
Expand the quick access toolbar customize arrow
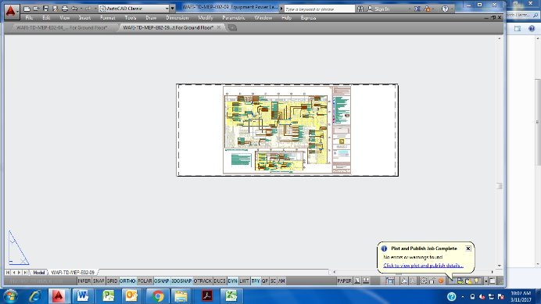173,9
